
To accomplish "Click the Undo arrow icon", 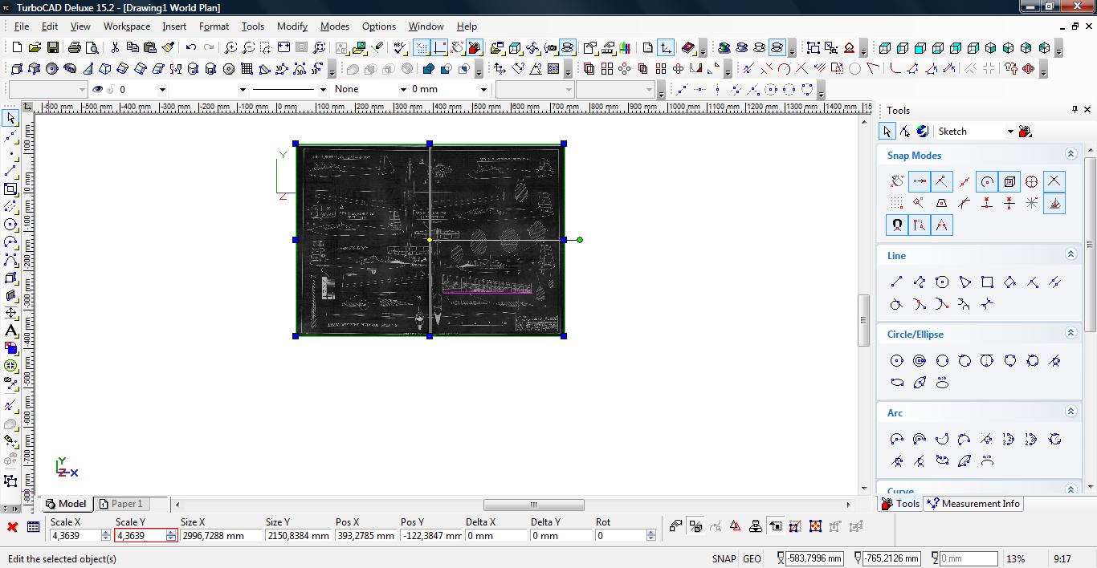I will pyautogui.click(x=191, y=47).
